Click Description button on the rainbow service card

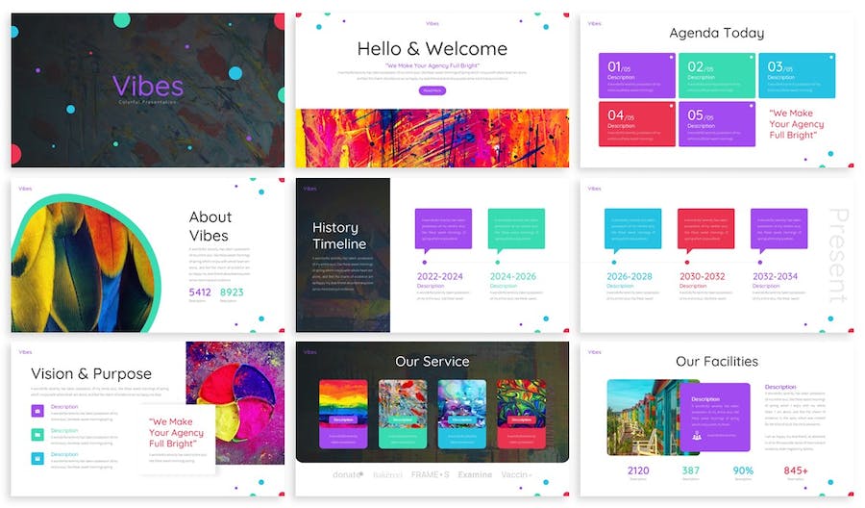coord(343,419)
